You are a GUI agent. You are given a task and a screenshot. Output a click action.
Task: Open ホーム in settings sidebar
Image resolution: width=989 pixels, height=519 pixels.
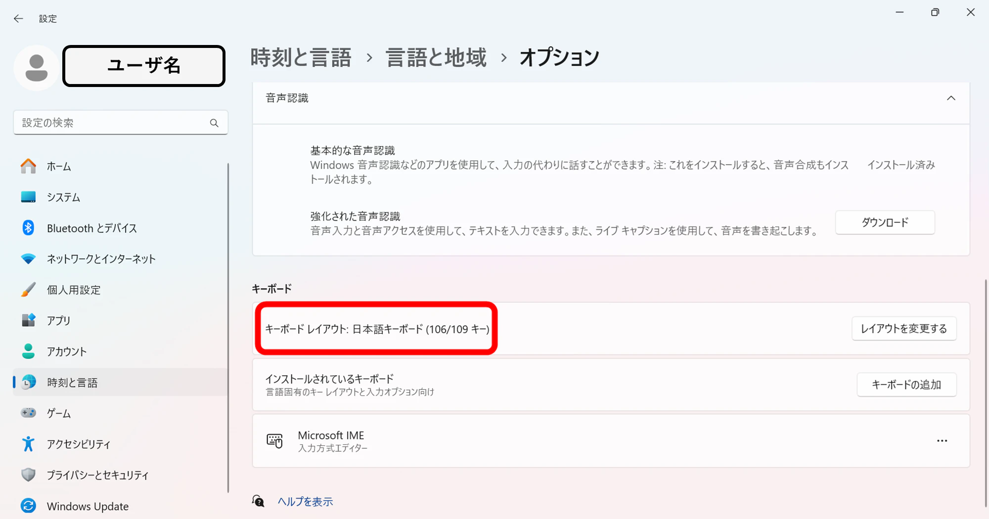[x=120, y=167]
